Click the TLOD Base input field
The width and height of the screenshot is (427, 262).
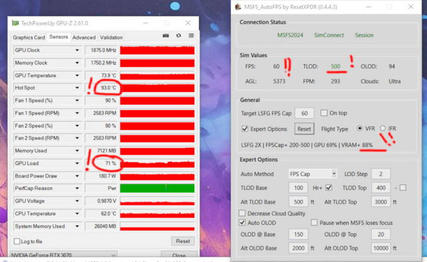coord(298,188)
